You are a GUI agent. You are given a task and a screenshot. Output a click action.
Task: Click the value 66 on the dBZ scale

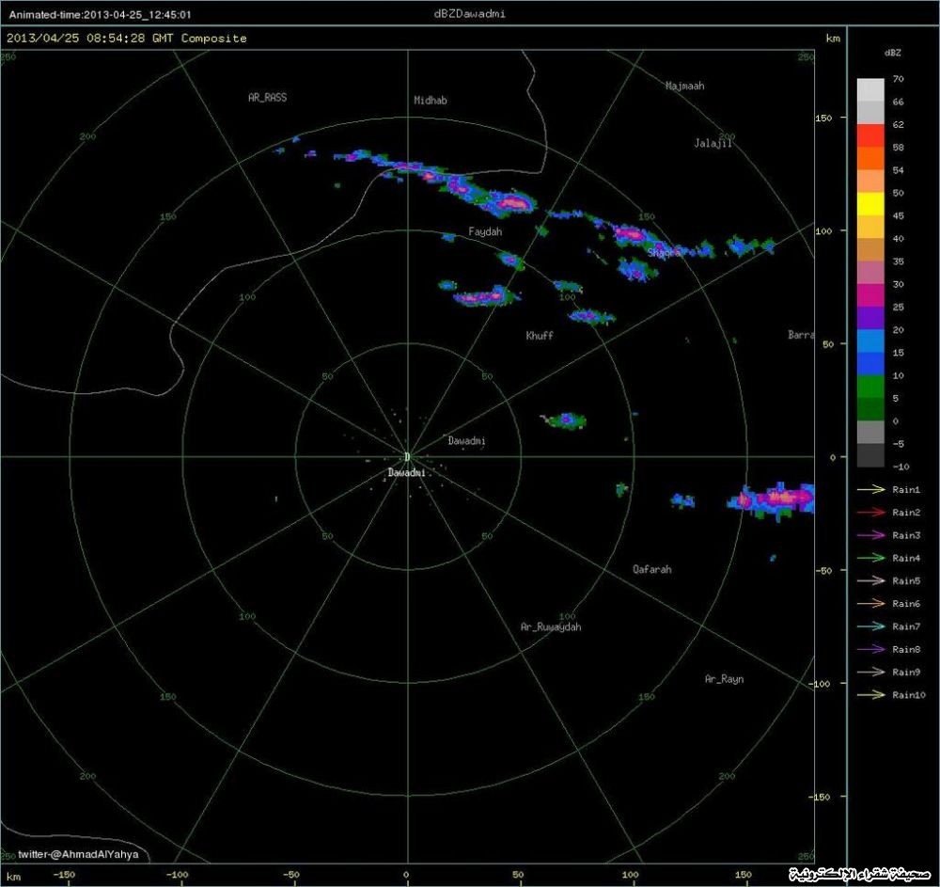click(x=898, y=102)
